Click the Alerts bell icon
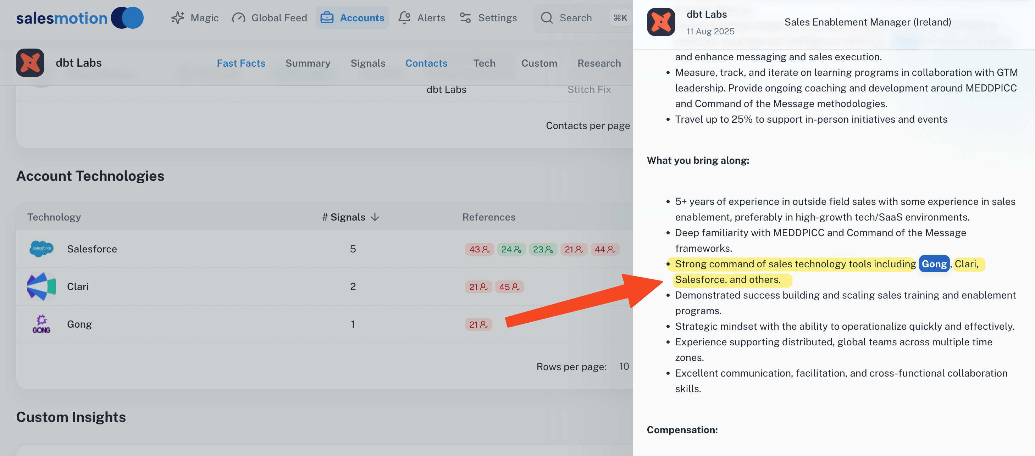The image size is (1035, 456). click(404, 18)
